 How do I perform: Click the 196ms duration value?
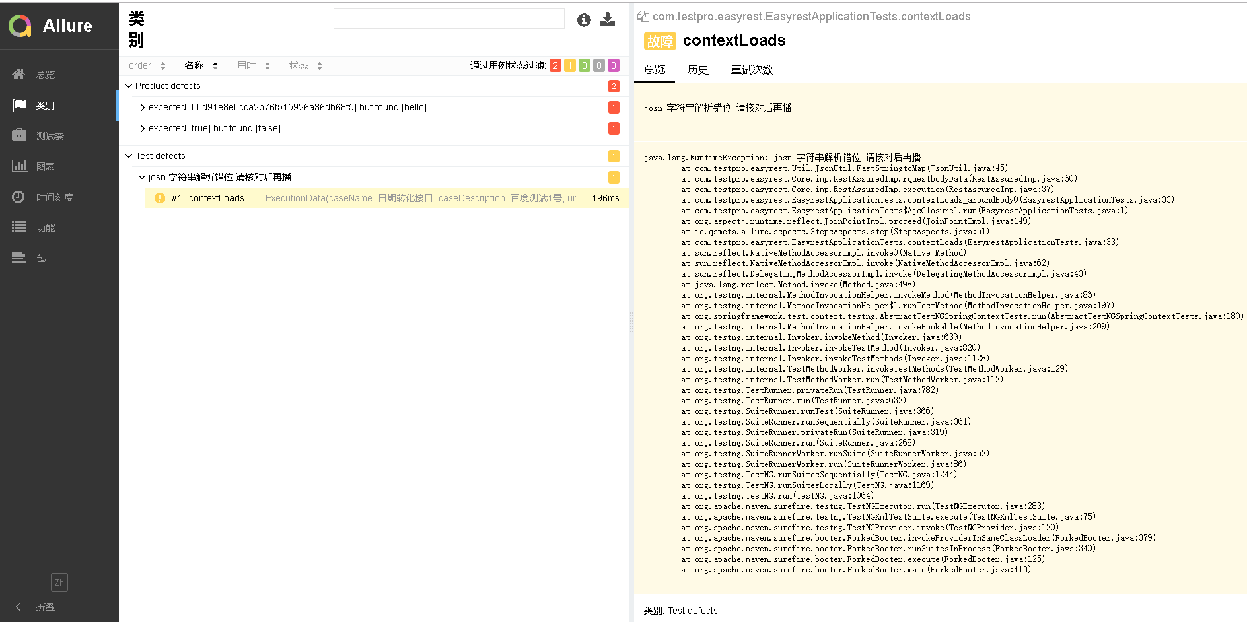tap(606, 198)
